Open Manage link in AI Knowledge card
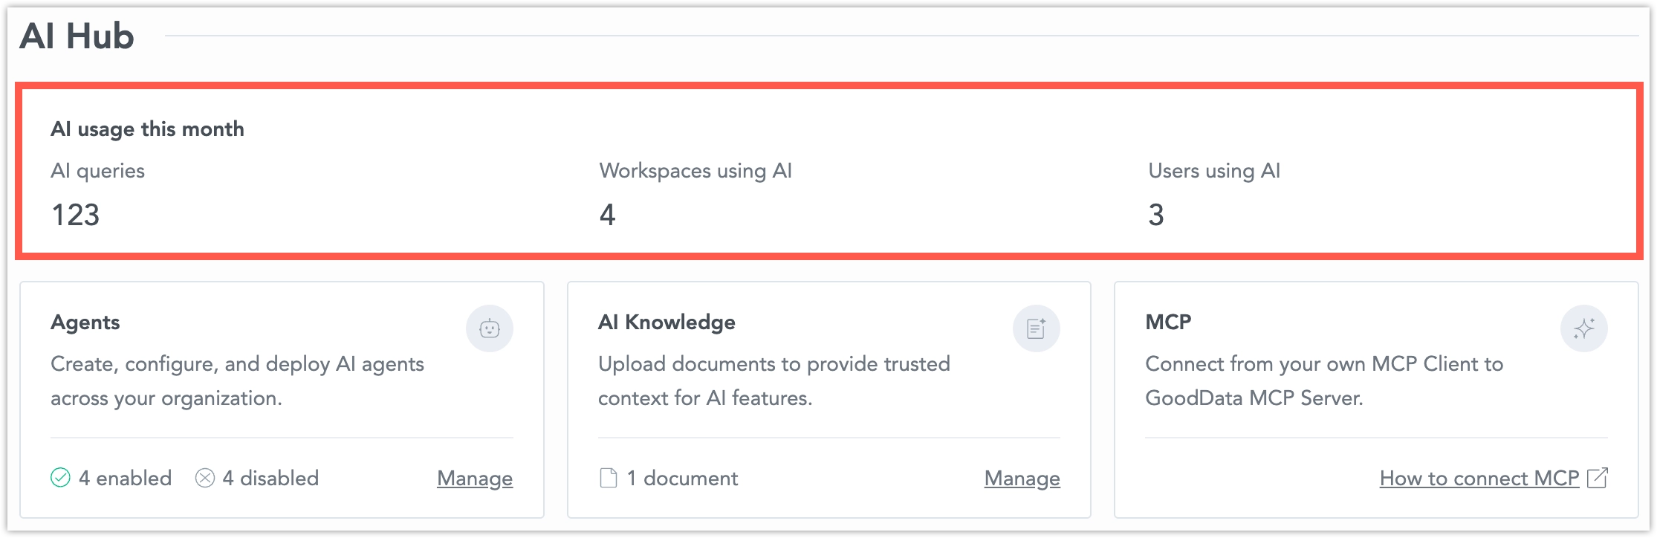 point(1022,479)
